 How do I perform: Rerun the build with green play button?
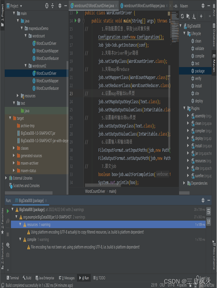point(8,211)
